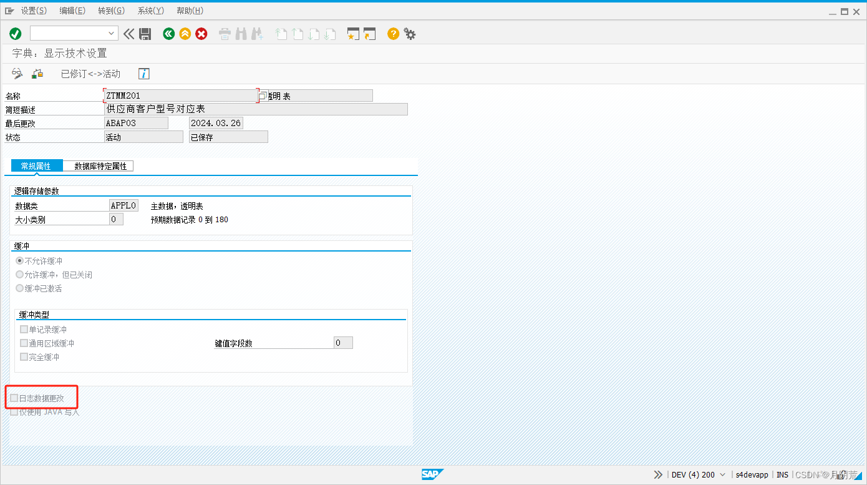867x485 pixels.
Task: Select the 不允许缓冲 radio button
Action: pyautogui.click(x=20, y=261)
